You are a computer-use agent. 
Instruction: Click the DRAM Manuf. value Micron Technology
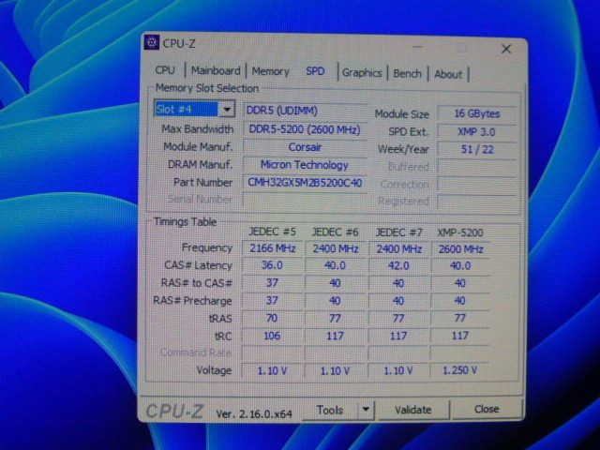point(305,165)
